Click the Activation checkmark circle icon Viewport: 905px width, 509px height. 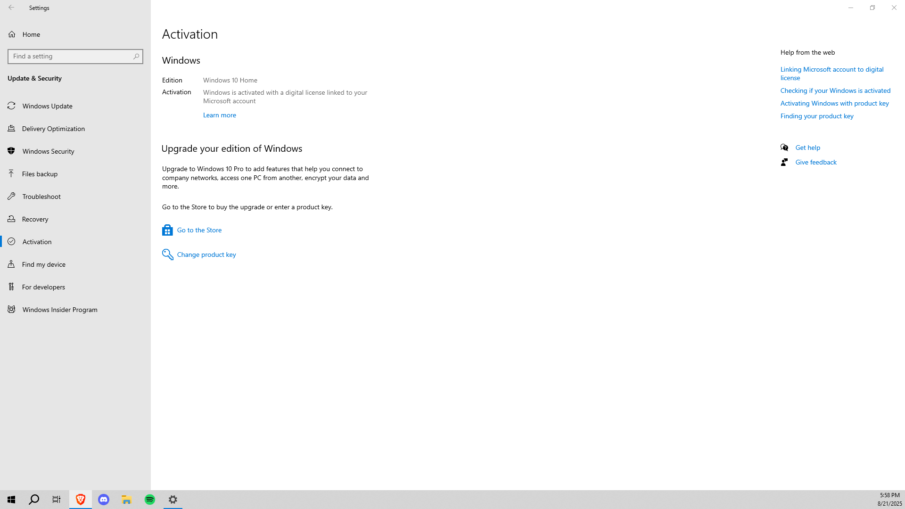click(x=11, y=241)
